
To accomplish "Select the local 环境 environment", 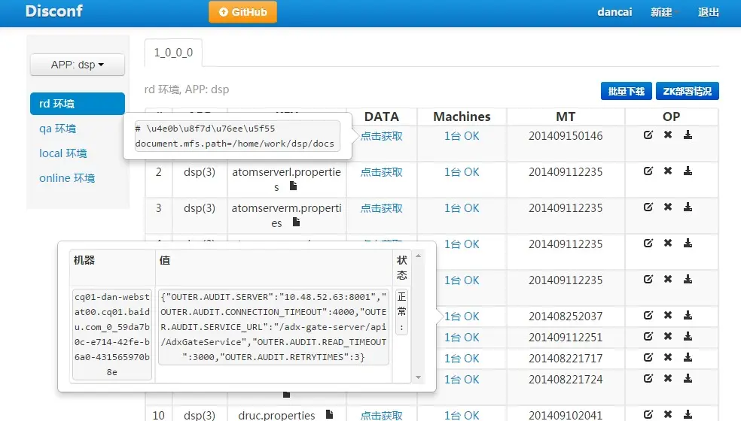I will (x=63, y=153).
